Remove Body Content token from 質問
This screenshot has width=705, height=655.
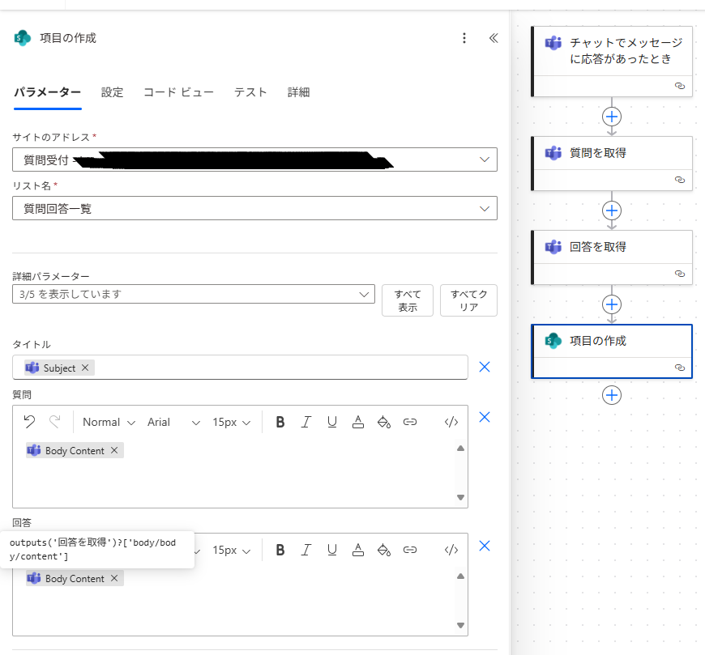point(114,450)
